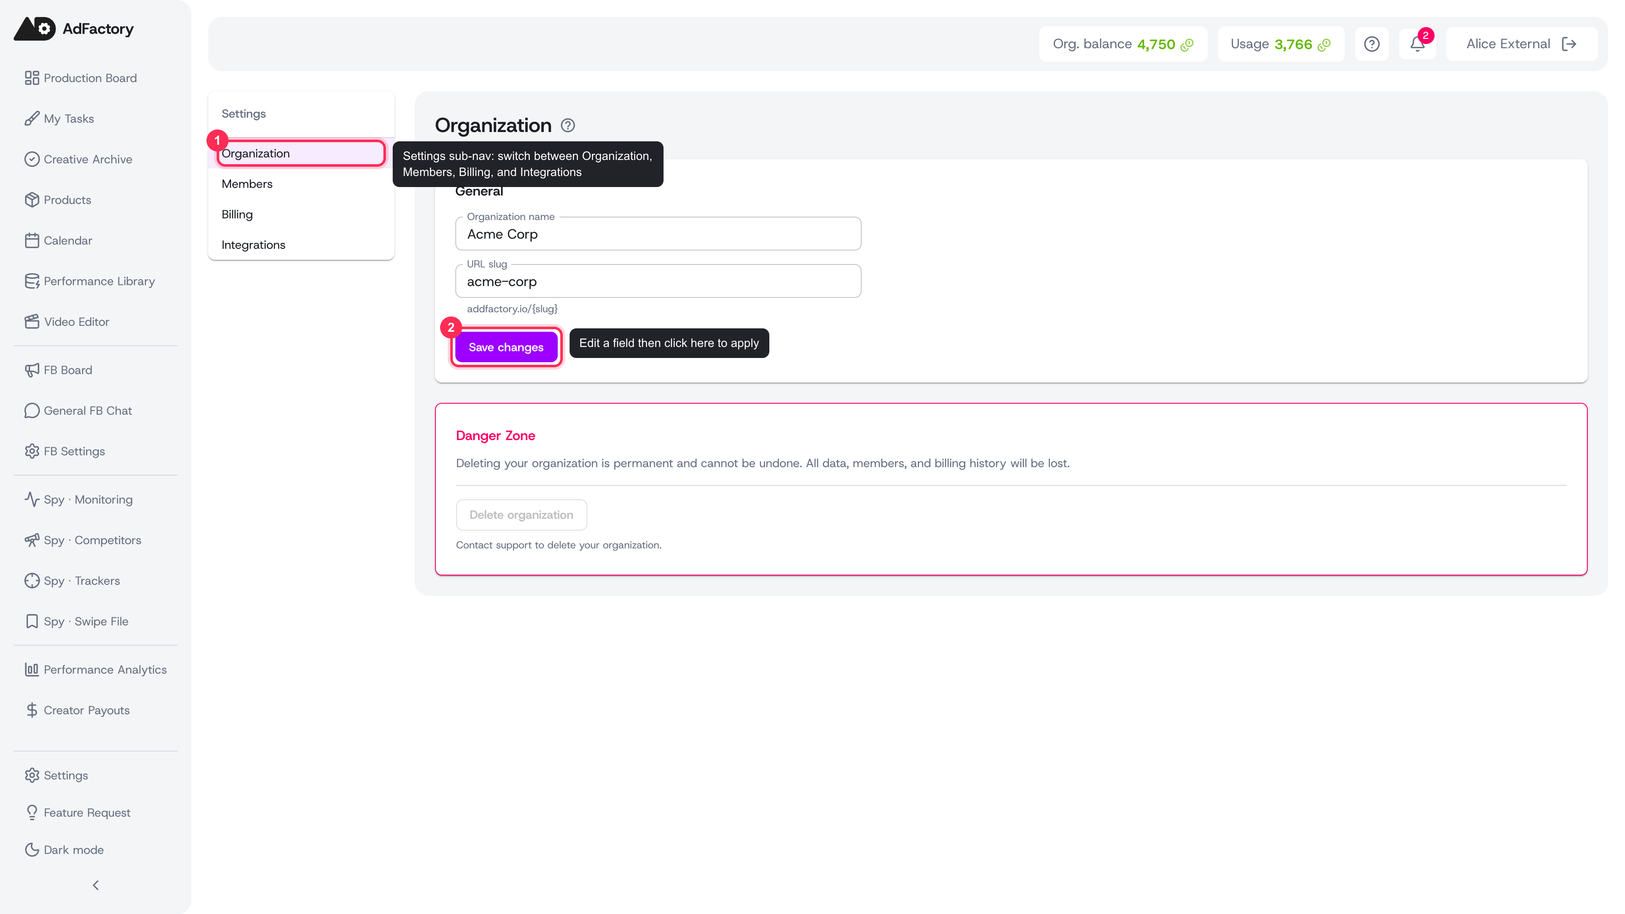Click the Performance Library database icon
Screen dimensions: 1625x914
coord(32,281)
